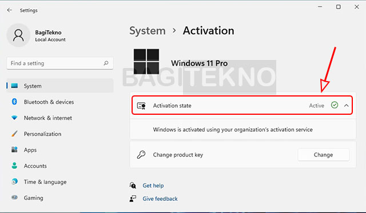This screenshot has height=213, width=366.
Task: Click the Give feedback icon
Action: coord(133,199)
